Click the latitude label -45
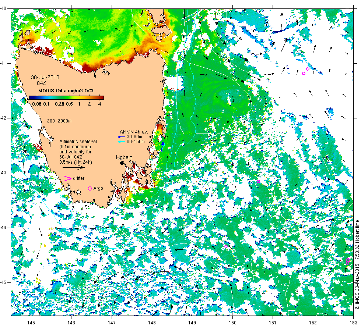This screenshot has width=361, height=331. (3, 282)
